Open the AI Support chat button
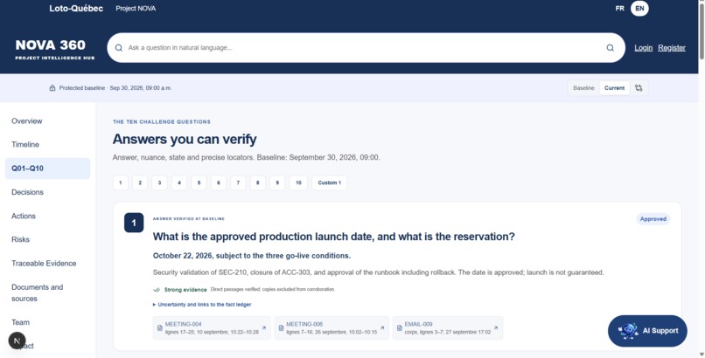 click(x=647, y=331)
